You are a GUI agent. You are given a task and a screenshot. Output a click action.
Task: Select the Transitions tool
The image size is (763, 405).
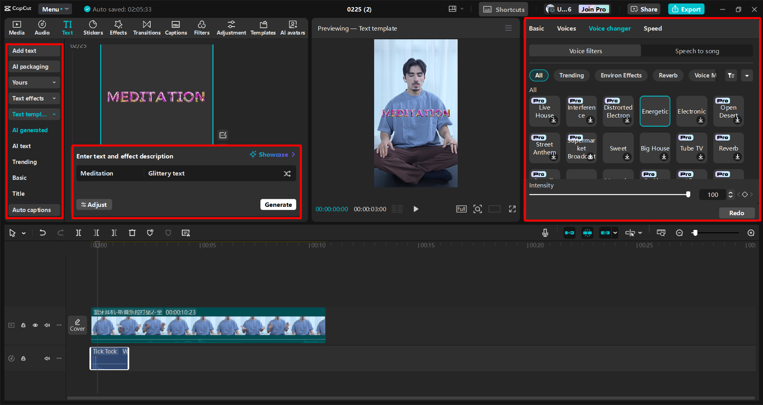tap(146, 28)
